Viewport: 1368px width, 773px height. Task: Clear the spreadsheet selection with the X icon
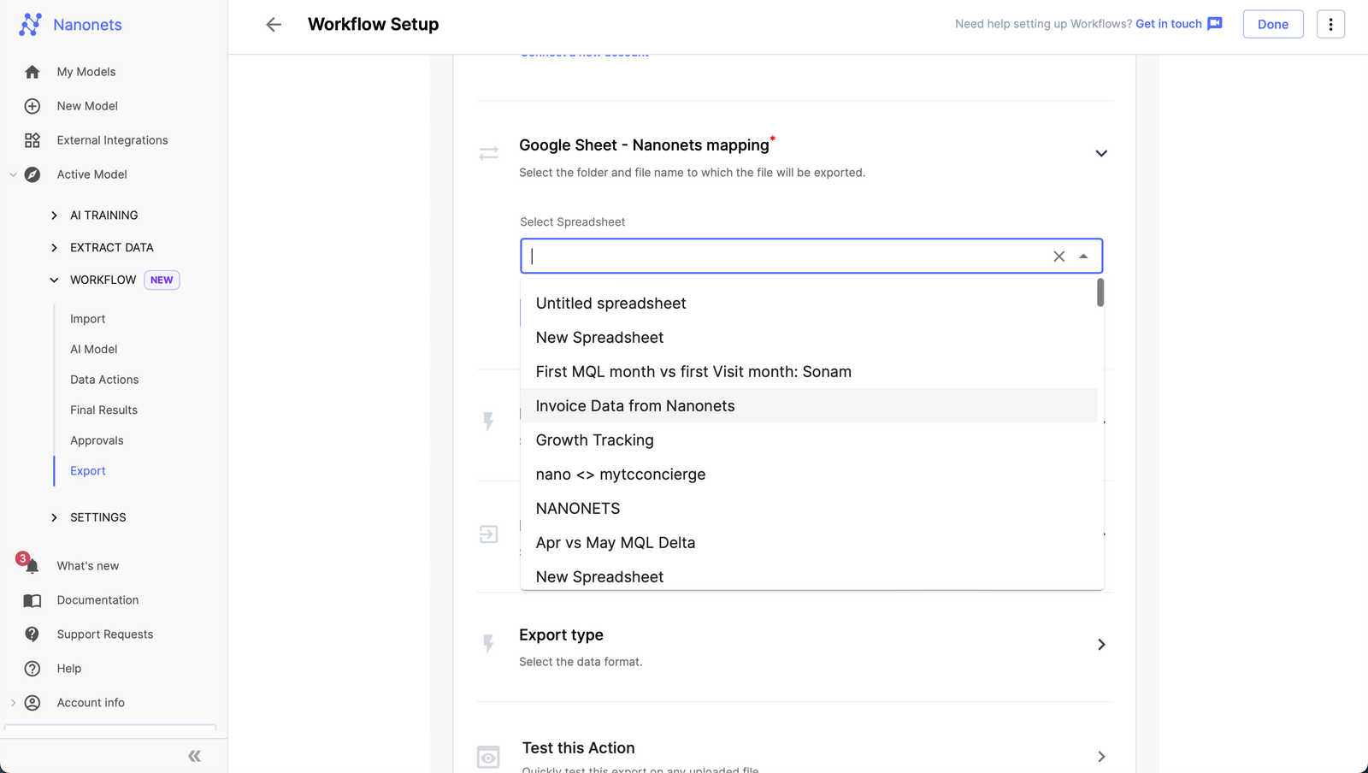coord(1058,256)
